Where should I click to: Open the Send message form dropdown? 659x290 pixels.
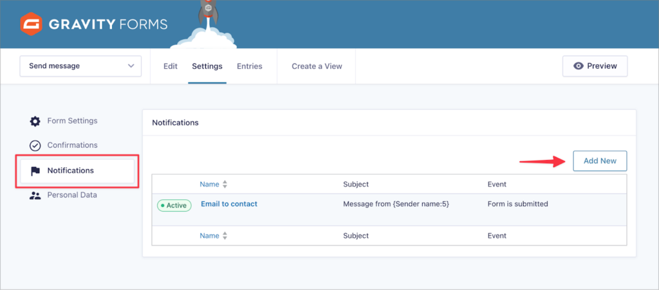[x=80, y=66]
